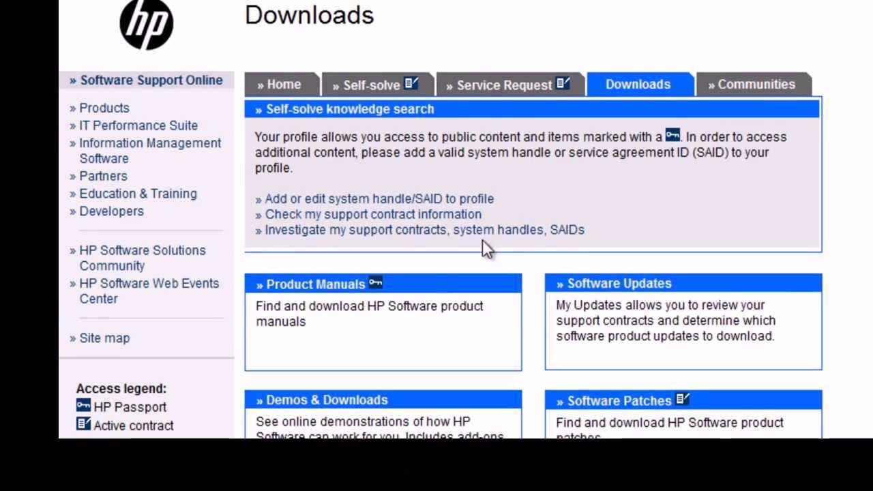
Task: Click the Active contract icon in legend
Action: pos(83,424)
